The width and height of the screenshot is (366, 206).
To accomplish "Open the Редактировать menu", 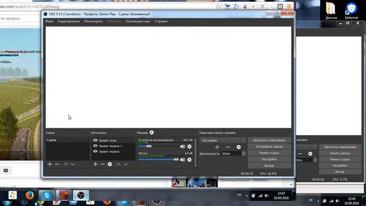I will pos(69,21).
